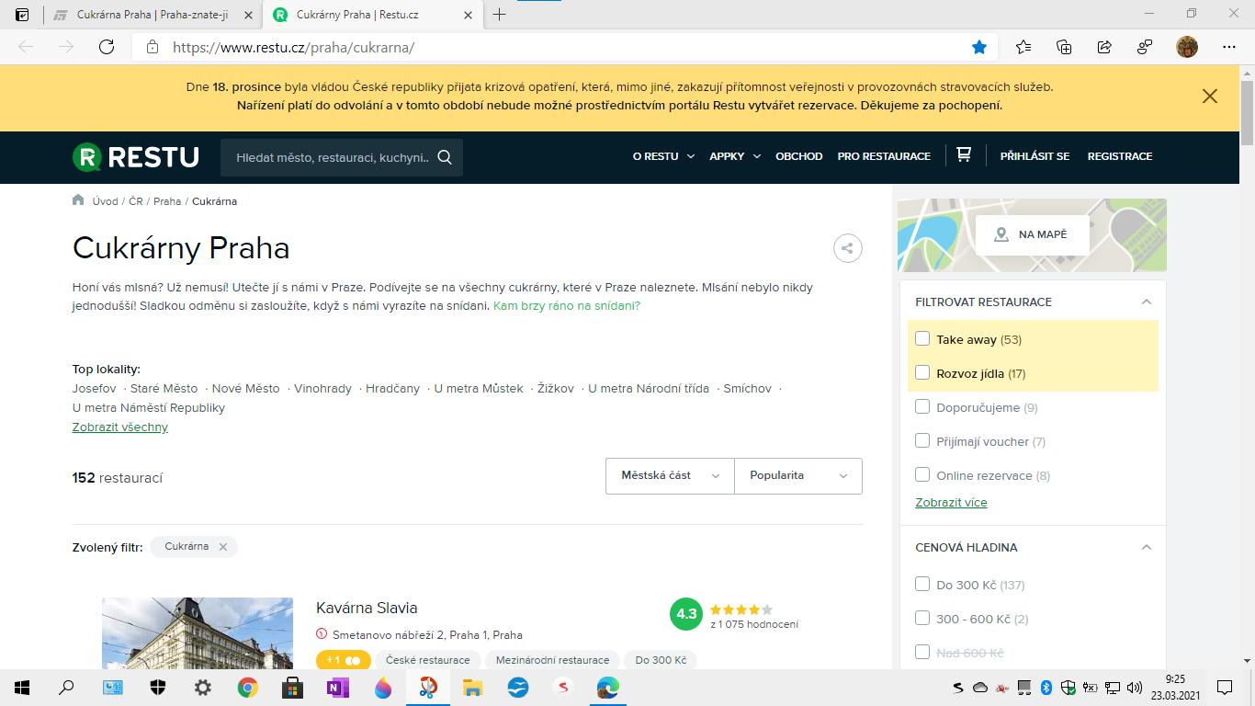
Task: Click the NA MAPĚ button
Action: click(x=1032, y=235)
